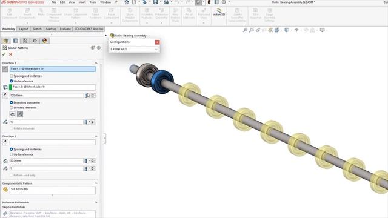Image resolution: width=388 pixels, height=218 pixels.
Task: Open the Options gear dropdown arrow
Action: (x=229, y=2)
